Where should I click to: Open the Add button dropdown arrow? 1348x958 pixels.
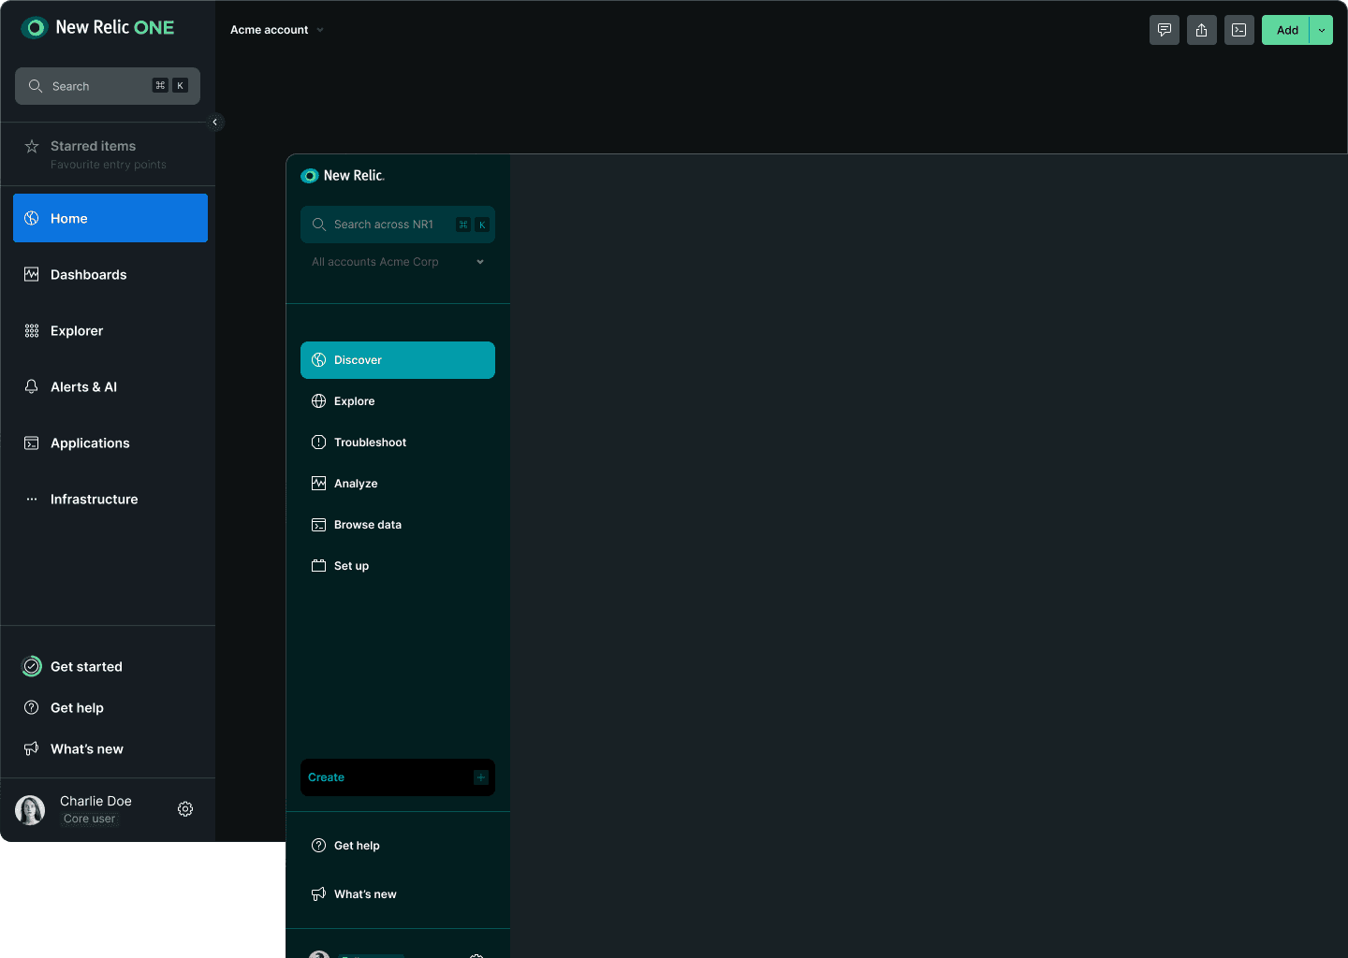click(x=1322, y=30)
